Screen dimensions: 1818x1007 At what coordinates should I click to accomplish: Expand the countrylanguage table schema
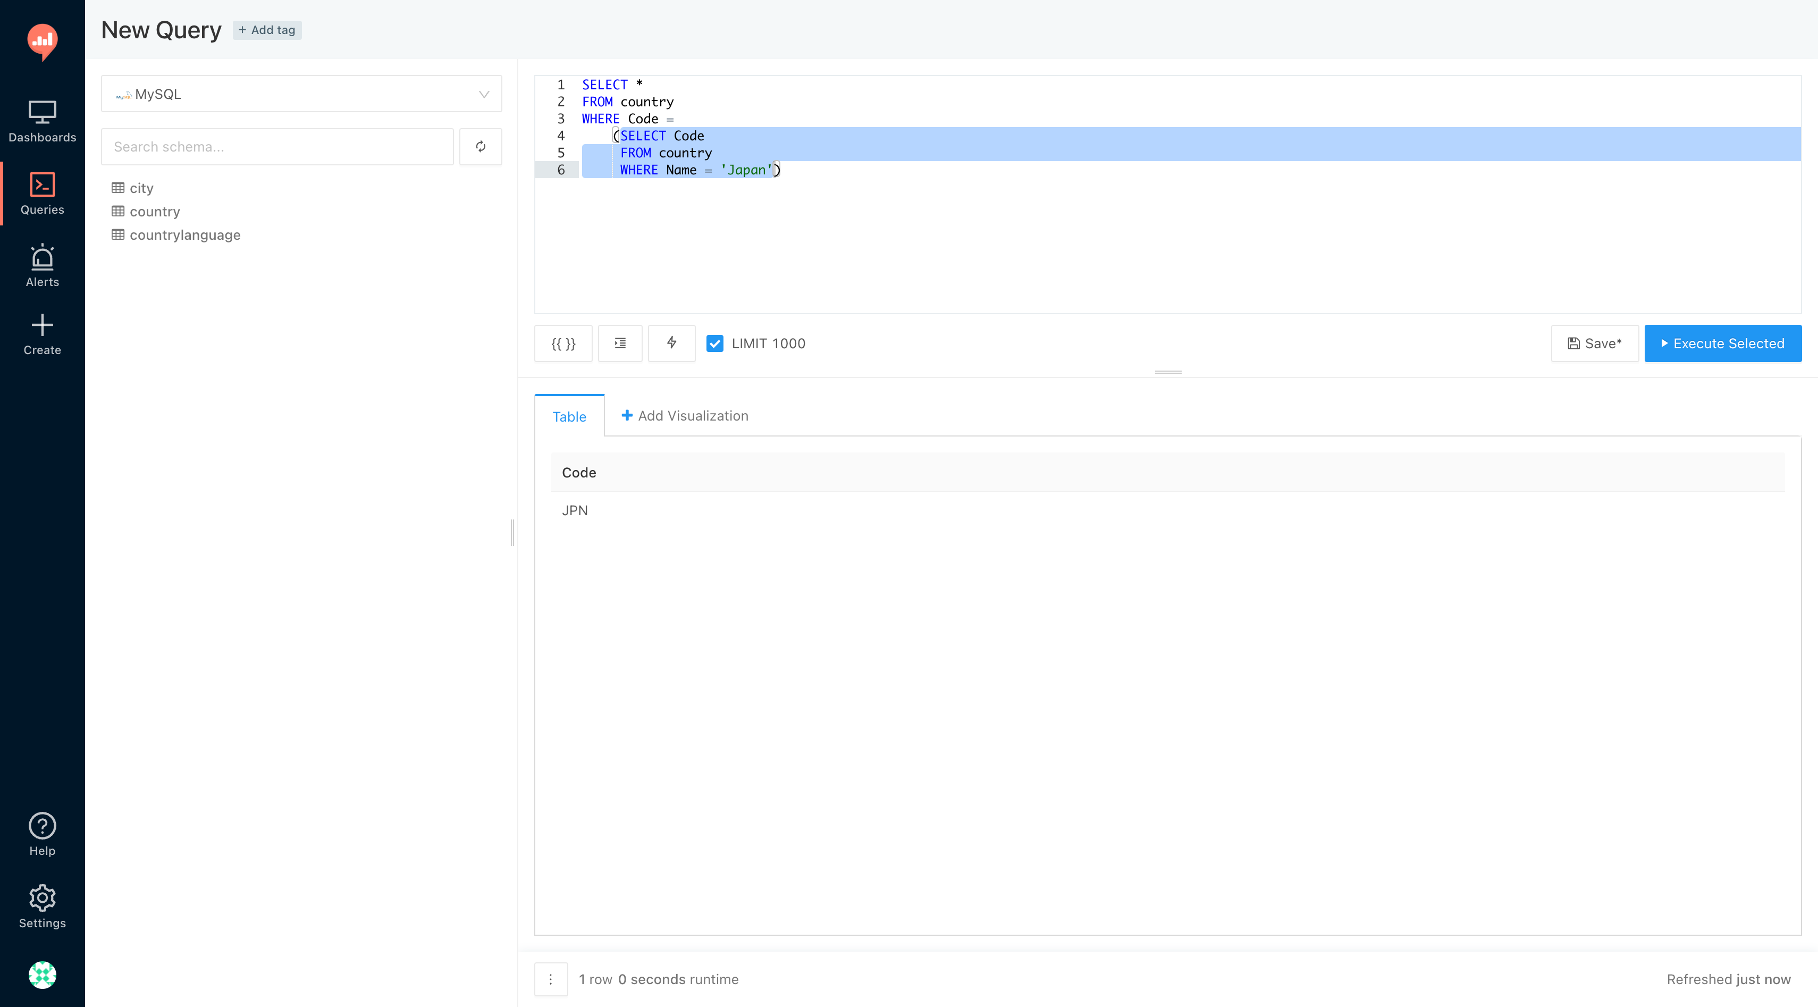[184, 235]
